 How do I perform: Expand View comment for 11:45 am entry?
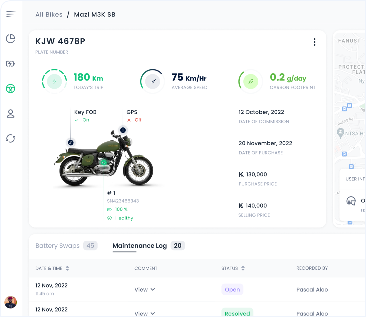pyautogui.click(x=145, y=290)
